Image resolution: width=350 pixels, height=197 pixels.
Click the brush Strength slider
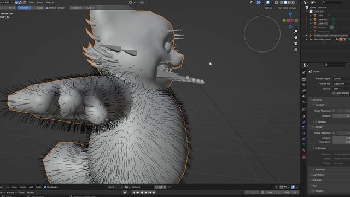tap(31, 8)
